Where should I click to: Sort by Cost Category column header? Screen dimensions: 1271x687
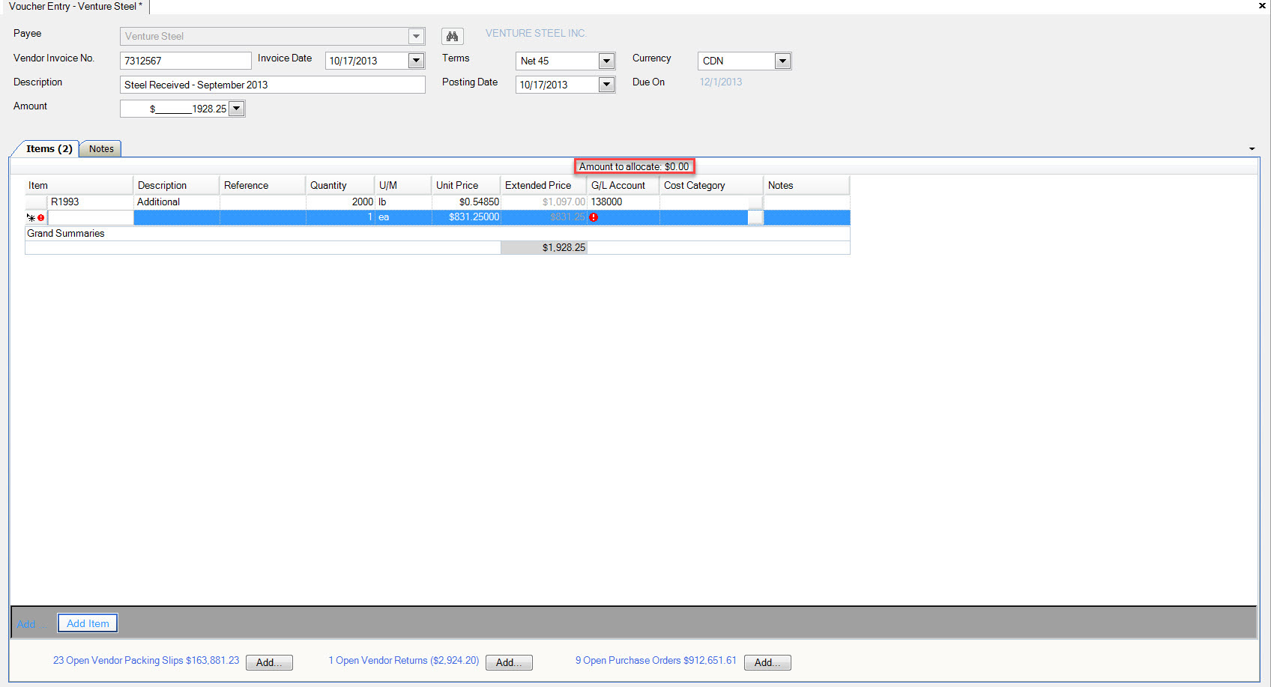712,185
